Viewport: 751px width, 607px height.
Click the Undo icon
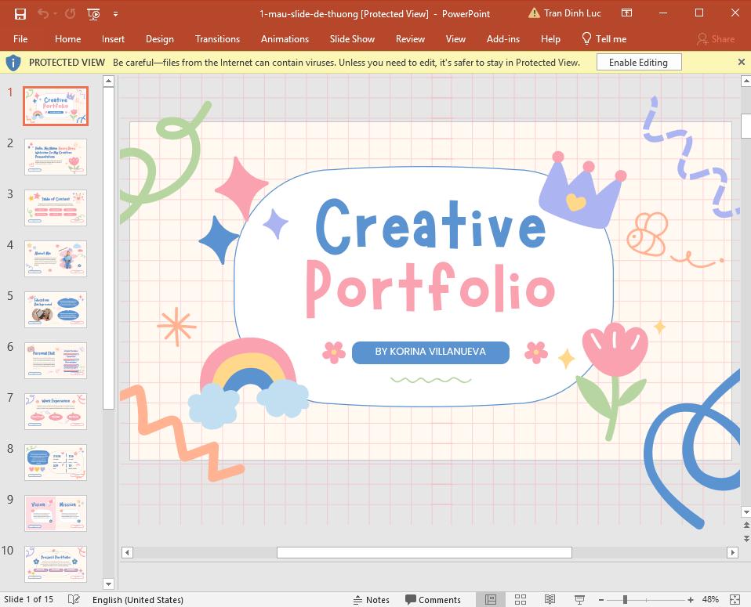coord(44,13)
